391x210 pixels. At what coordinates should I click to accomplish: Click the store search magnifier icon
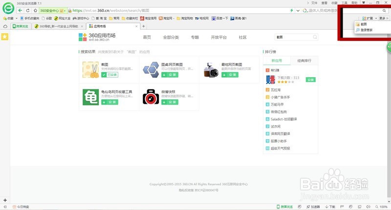(315, 37)
